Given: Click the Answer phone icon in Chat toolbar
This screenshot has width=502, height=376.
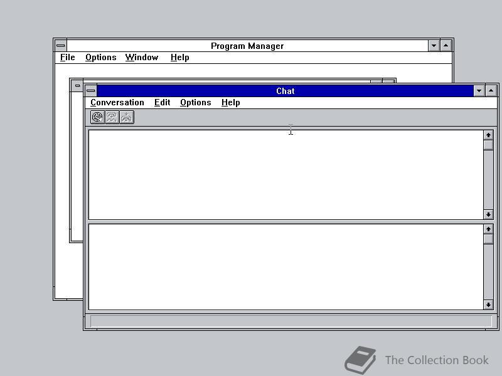Looking at the screenshot, I should (112, 117).
